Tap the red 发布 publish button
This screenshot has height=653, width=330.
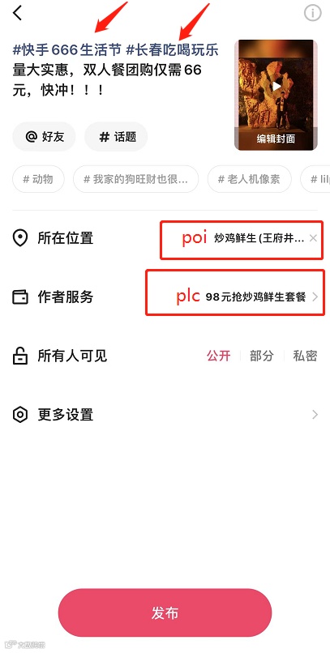(165, 612)
